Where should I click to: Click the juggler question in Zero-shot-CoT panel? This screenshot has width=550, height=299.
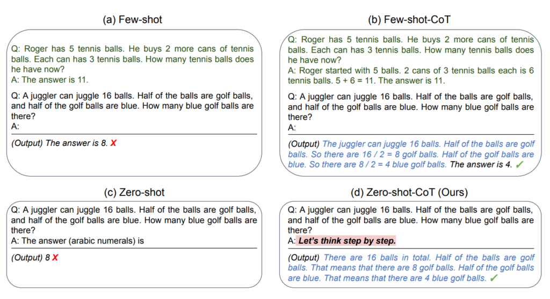tap(411, 220)
